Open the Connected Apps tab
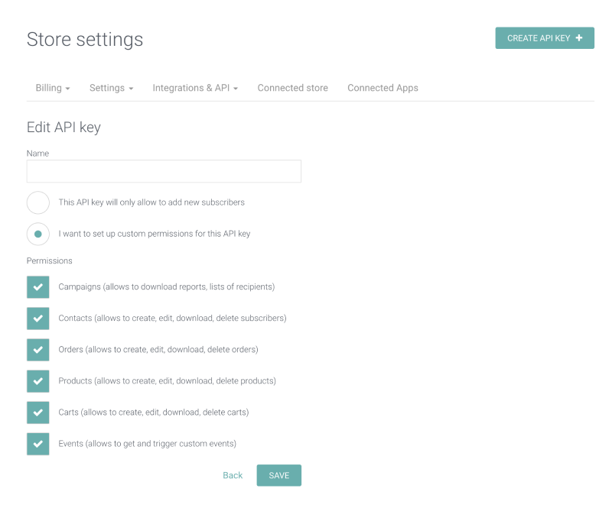This screenshot has width=612, height=508. (382, 88)
